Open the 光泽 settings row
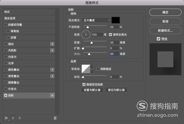Screen dimensions: 184x124 point(29,63)
